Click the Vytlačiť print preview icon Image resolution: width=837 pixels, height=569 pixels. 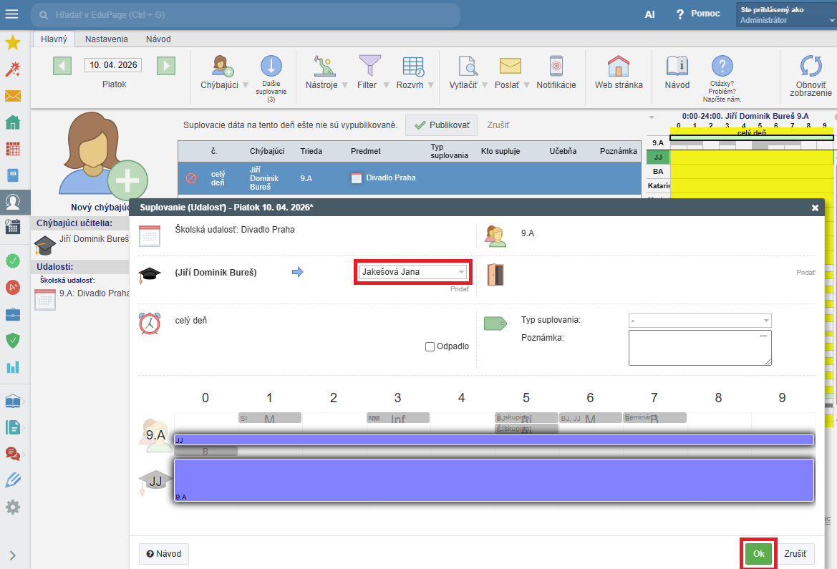pos(467,67)
